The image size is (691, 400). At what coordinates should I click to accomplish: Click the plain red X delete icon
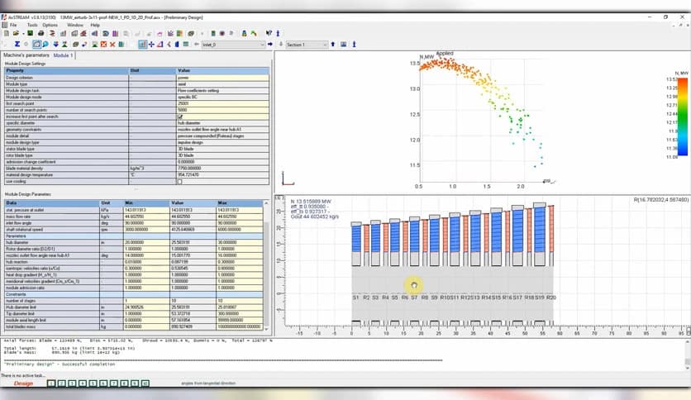112,45
